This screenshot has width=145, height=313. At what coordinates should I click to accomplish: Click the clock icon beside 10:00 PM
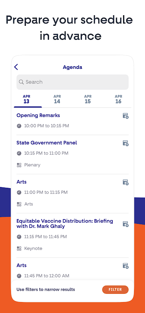coord(19,126)
